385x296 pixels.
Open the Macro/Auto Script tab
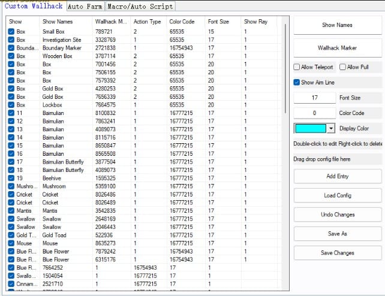click(140, 7)
